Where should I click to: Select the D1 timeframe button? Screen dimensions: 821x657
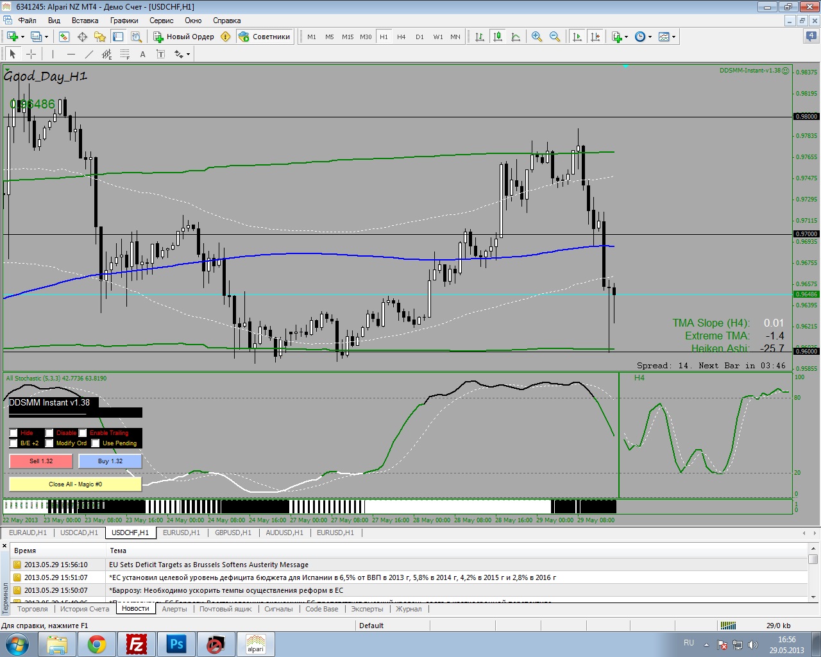pos(419,37)
